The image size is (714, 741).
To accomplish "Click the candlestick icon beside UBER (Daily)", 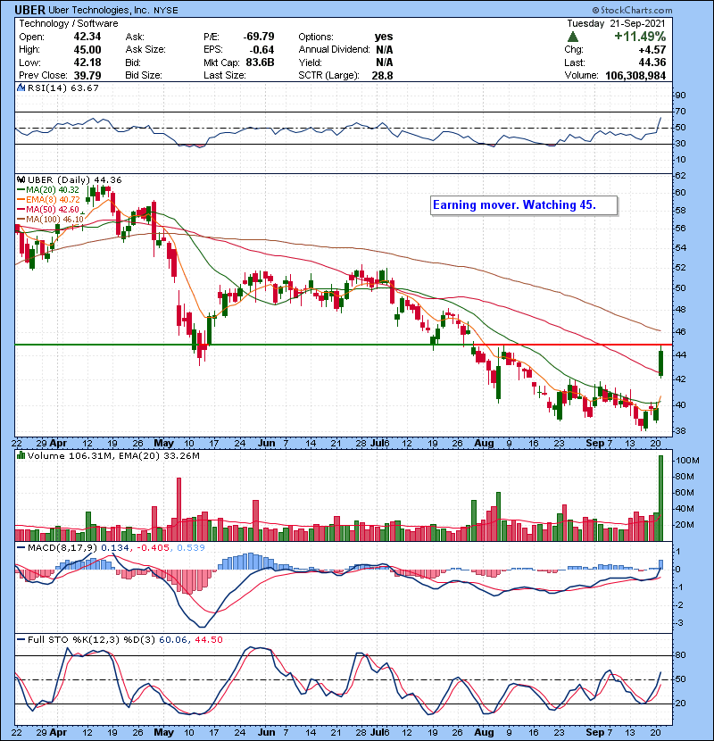I will click(21, 180).
